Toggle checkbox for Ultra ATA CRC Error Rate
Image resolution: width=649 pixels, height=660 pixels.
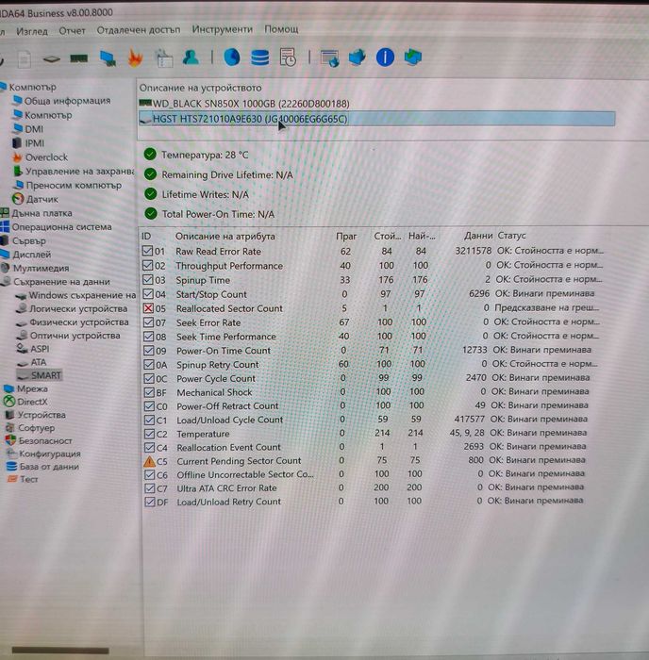point(149,488)
